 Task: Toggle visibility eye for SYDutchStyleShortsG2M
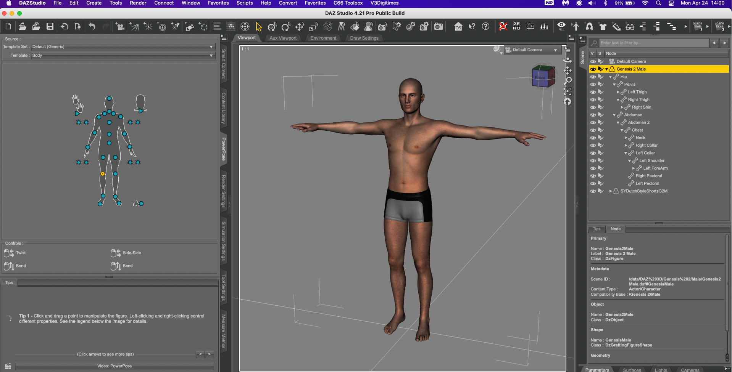point(593,191)
